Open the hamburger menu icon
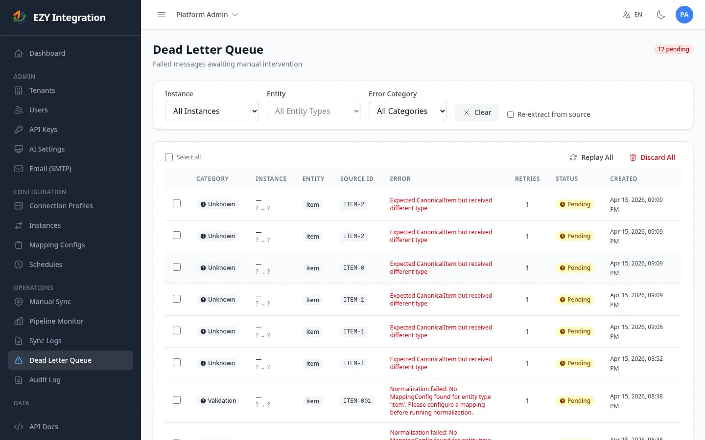 point(162,15)
